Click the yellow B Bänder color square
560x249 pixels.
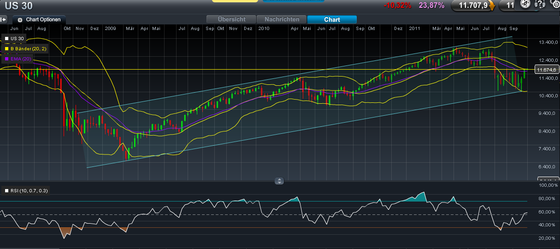click(6, 48)
